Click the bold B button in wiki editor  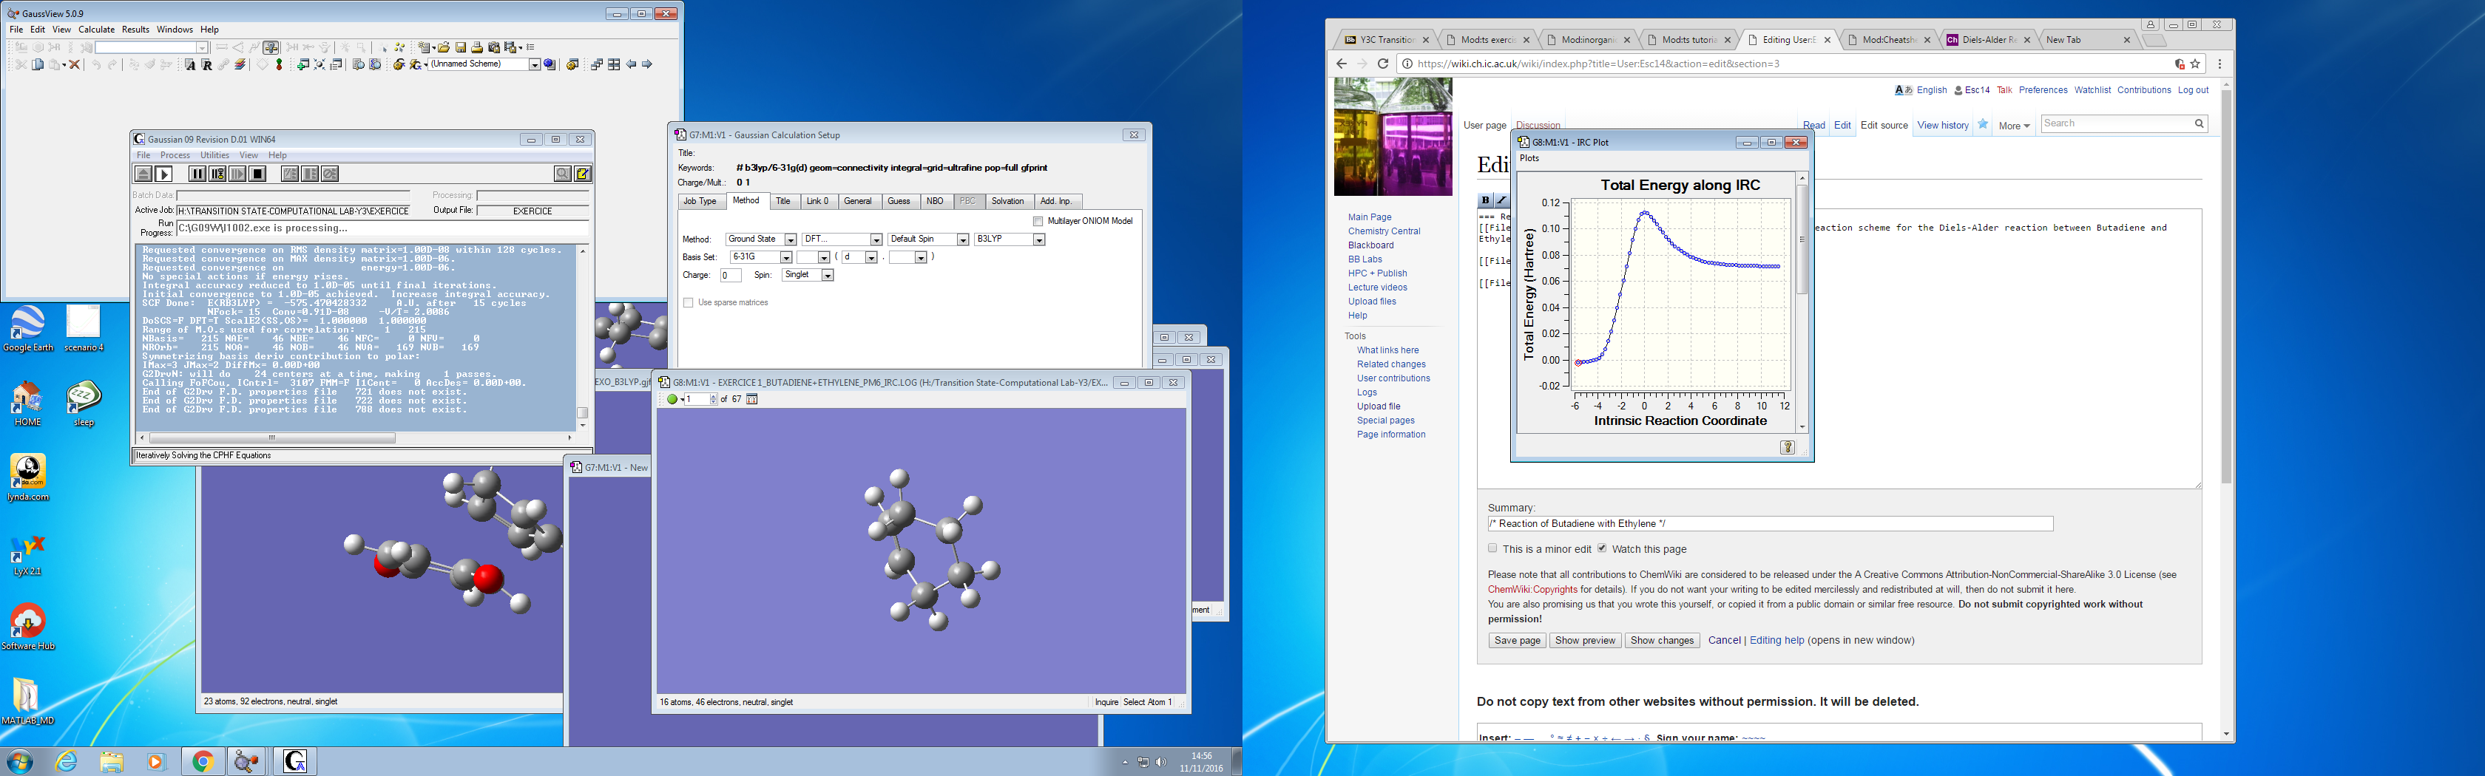(1486, 200)
